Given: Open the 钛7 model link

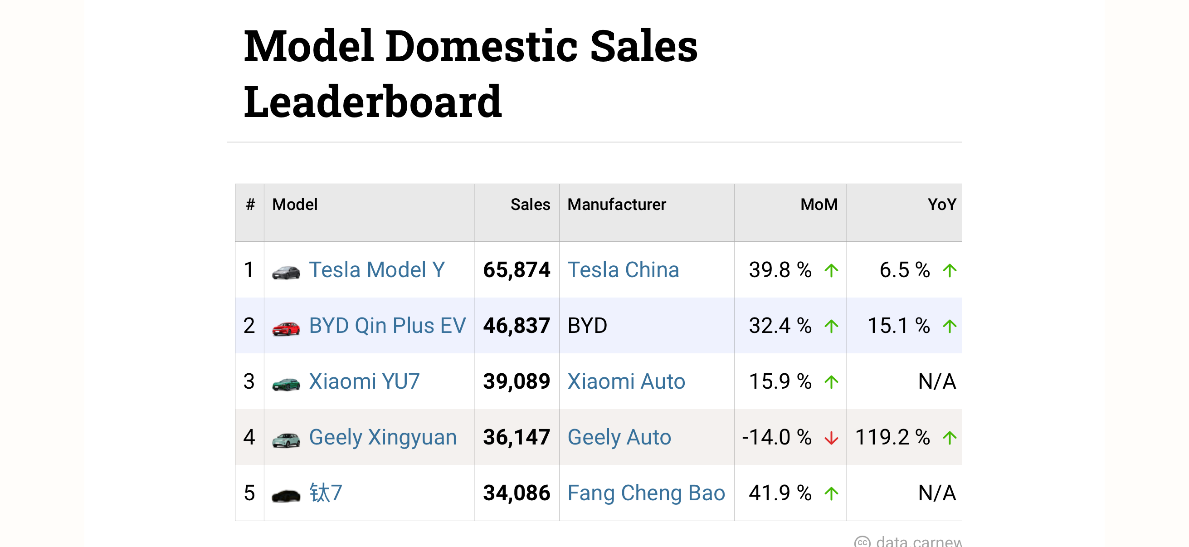Looking at the screenshot, I should (x=326, y=493).
